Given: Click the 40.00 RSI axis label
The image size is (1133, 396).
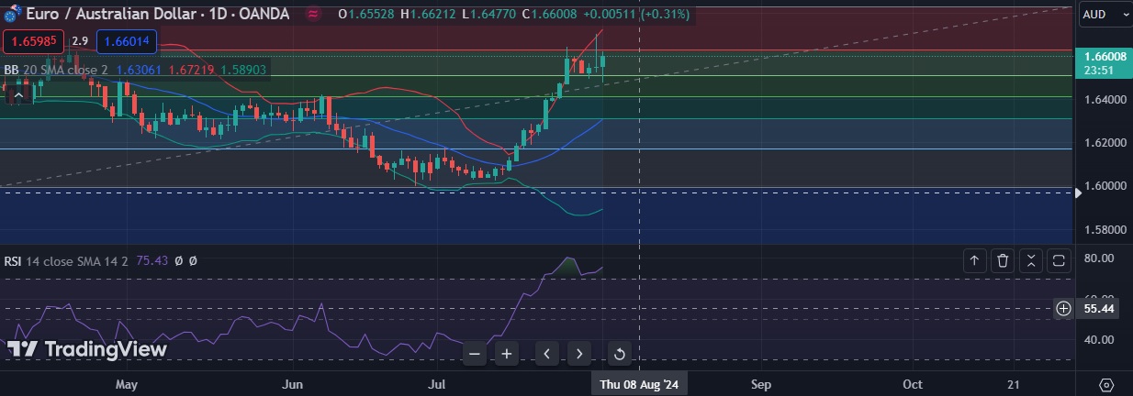Looking at the screenshot, I should tap(1098, 339).
